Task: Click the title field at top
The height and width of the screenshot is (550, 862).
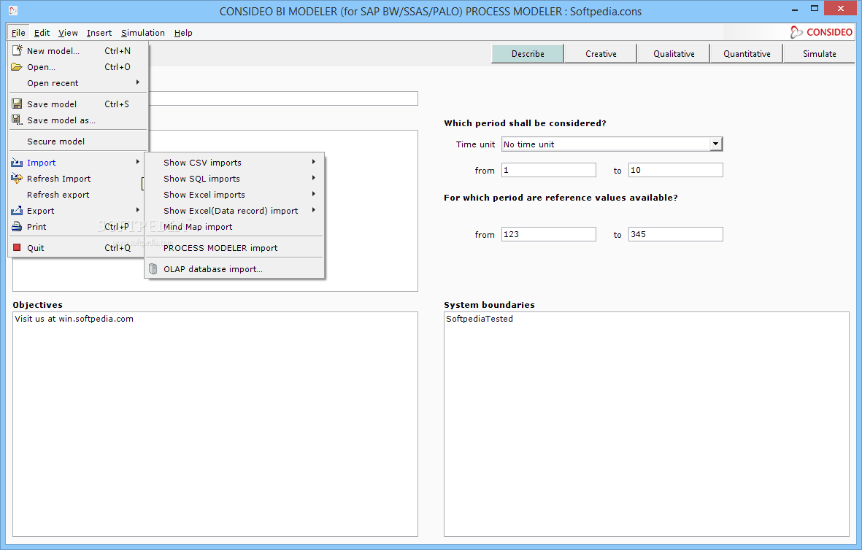Action: pyautogui.click(x=283, y=98)
